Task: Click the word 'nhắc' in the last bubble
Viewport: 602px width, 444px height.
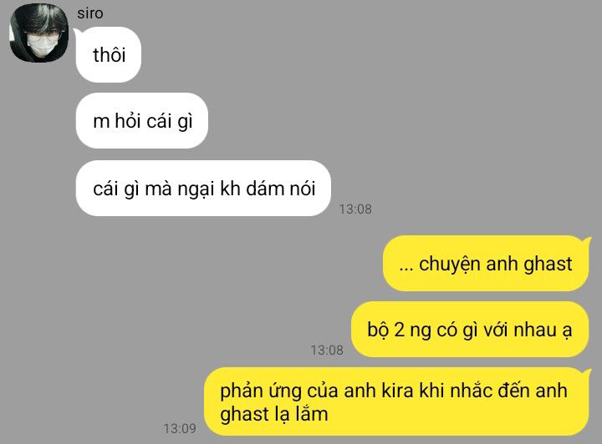Action: click(x=471, y=391)
